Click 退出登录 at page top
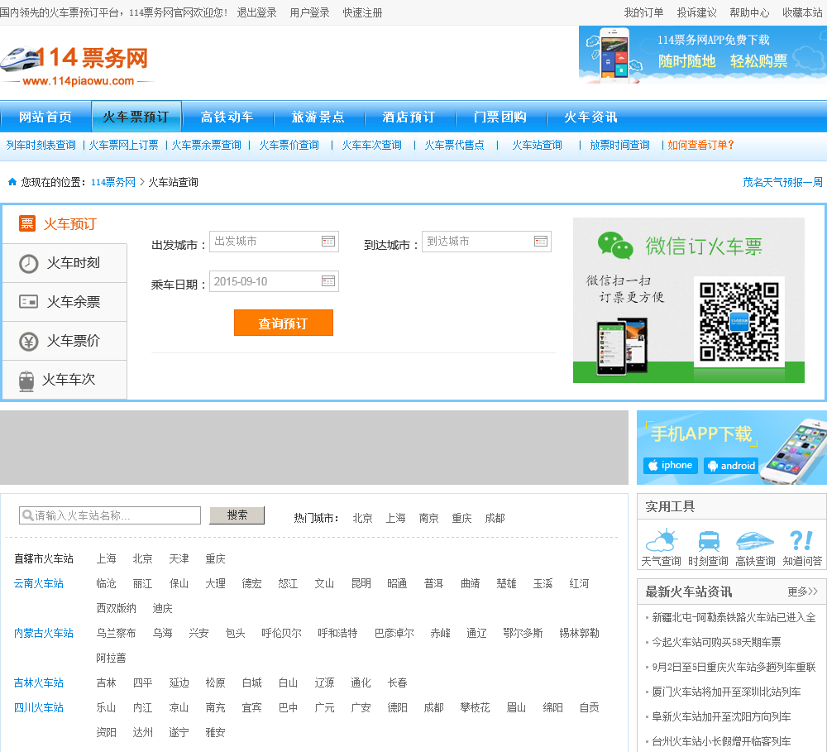 pos(257,12)
